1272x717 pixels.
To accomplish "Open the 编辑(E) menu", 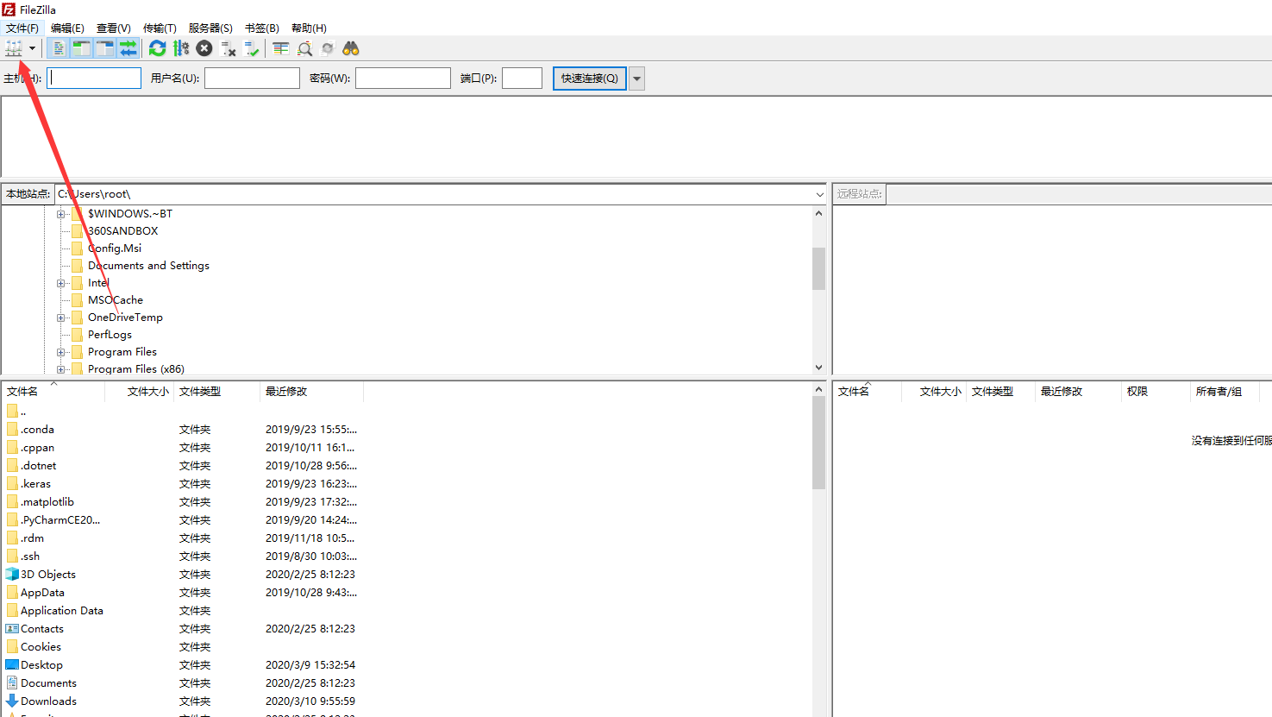I will (67, 28).
